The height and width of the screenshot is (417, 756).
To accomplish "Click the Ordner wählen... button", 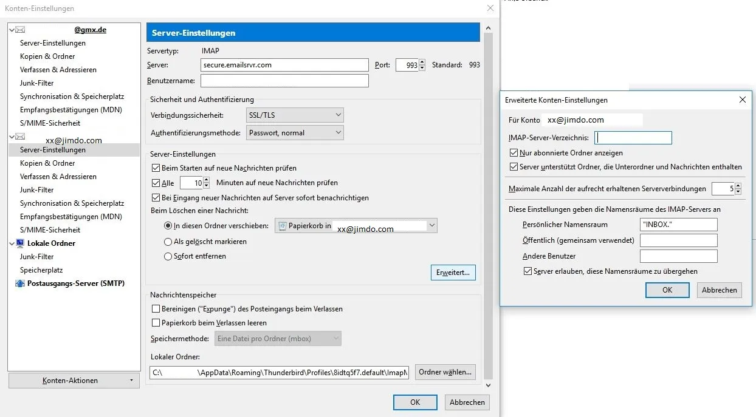I will pyautogui.click(x=445, y=372).
